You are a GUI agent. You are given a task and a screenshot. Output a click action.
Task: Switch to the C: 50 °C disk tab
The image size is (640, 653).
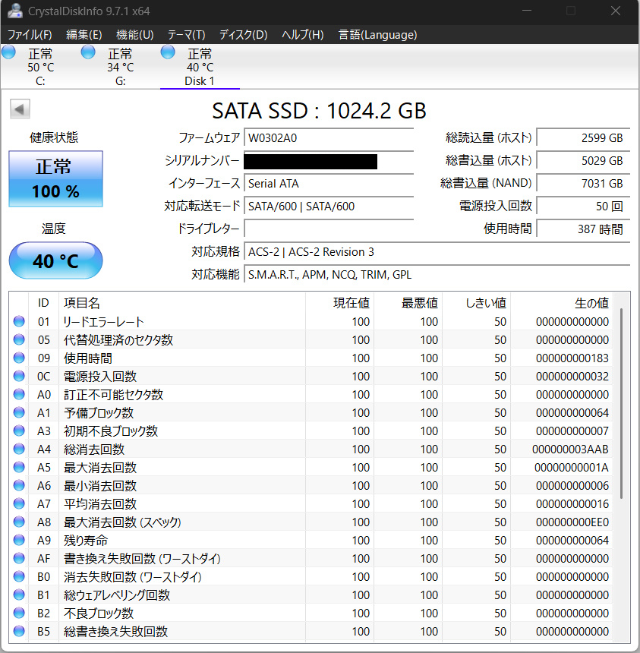pyautogui.click(x=40, y=67)
